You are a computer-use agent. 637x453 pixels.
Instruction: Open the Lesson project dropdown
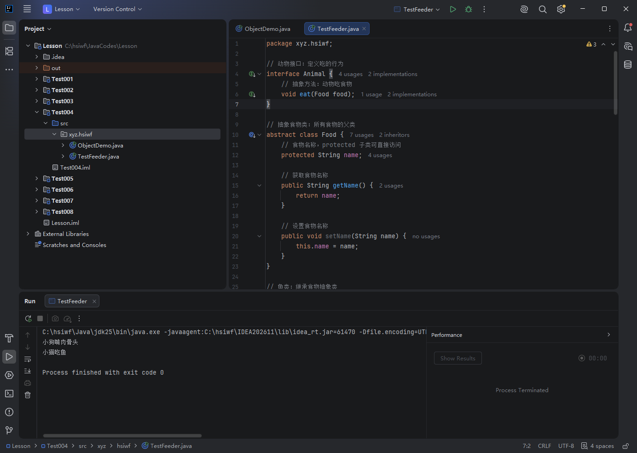[x=61, y=9]
